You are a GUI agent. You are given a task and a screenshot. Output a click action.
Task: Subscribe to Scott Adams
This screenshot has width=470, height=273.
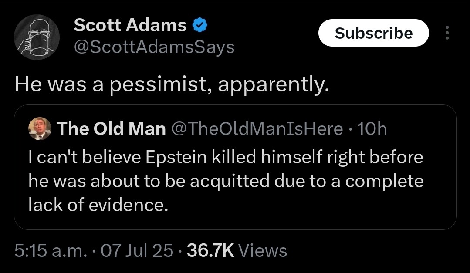pyautogui.click(x=373, y=33)
